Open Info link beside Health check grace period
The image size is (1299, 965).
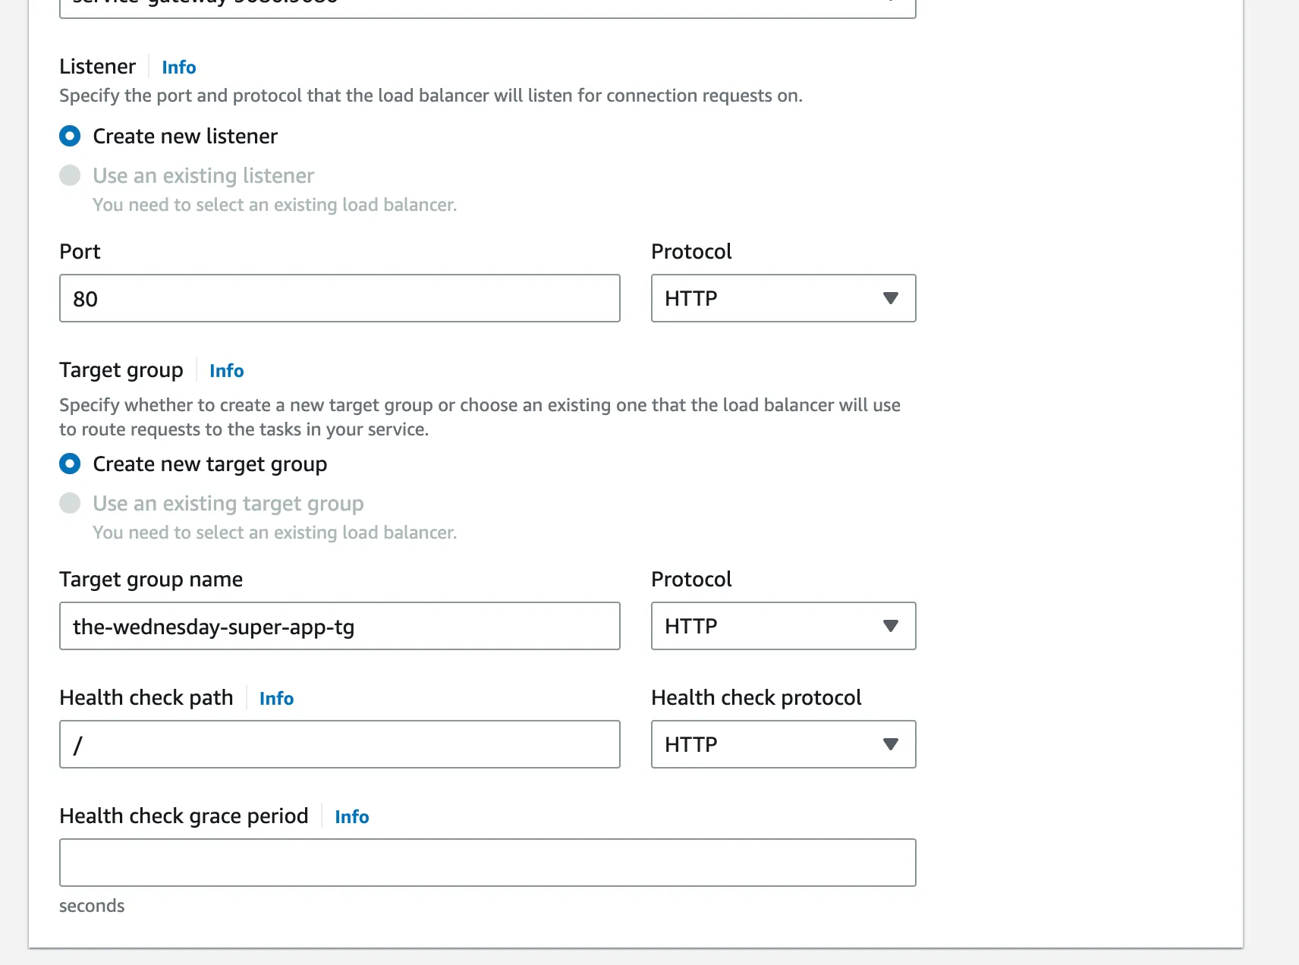point(352,817)
